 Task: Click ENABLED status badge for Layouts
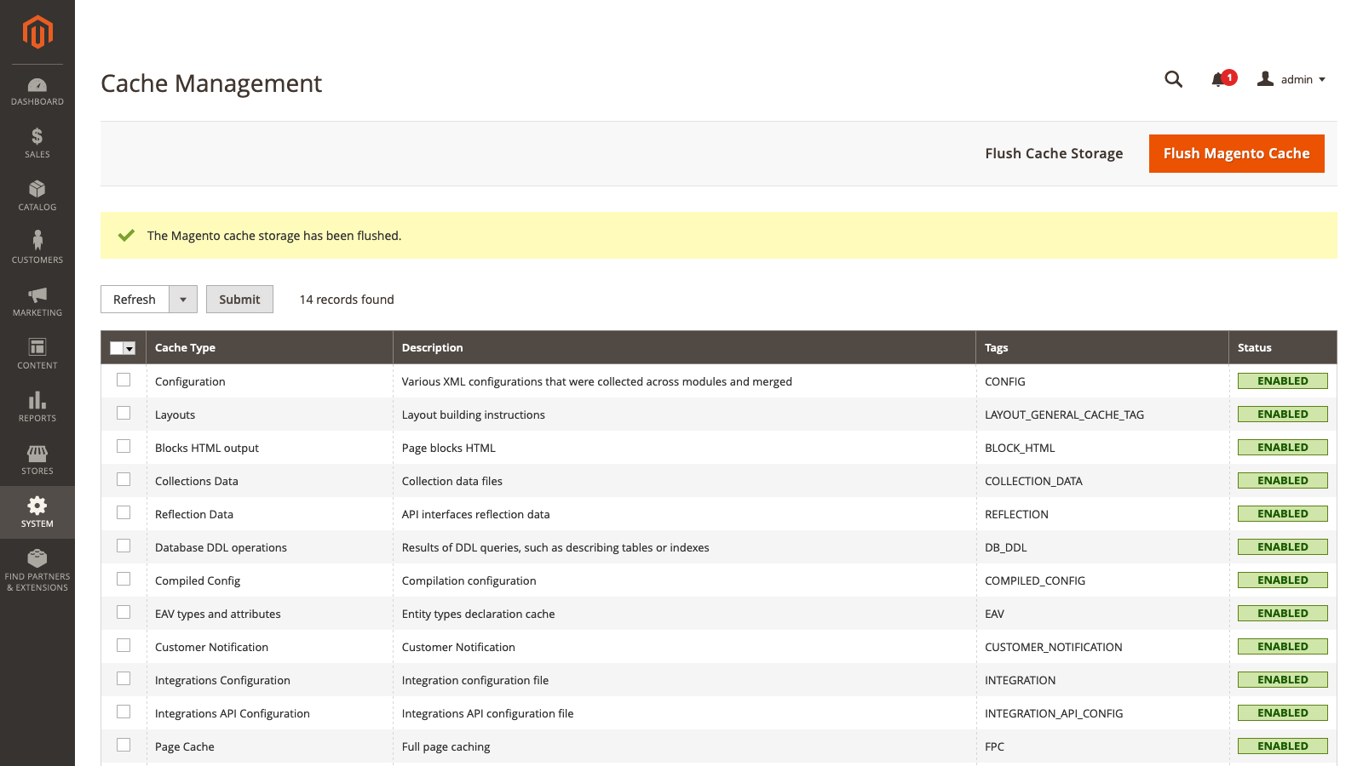coord(1282,414)
